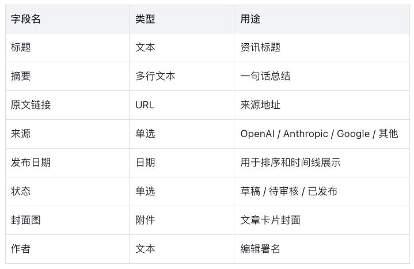The image size is (414, 269).
Task: Click the 字段名 column header
Action: 67,19
